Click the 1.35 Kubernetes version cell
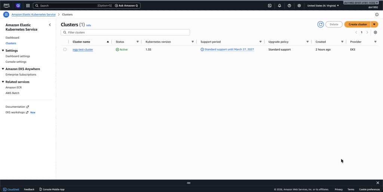The image size is (383, 192). tap(148, 49)
